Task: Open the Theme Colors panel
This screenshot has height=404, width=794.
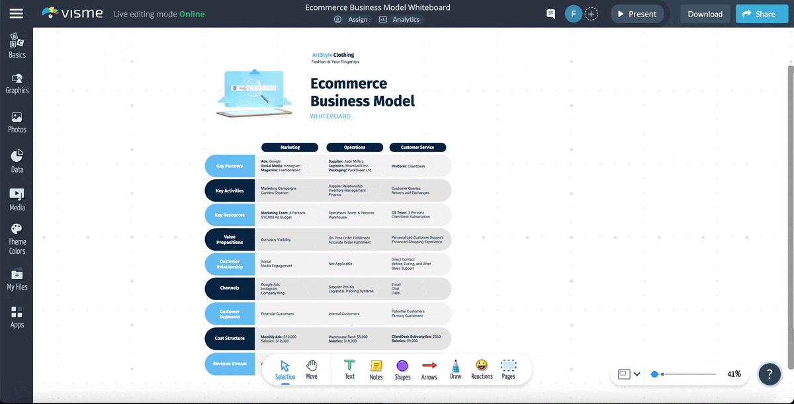Action: [x=17, y=239]
